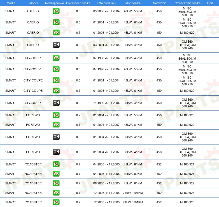Click the ON diesel icon in CABRIO row

coord(56,45)
